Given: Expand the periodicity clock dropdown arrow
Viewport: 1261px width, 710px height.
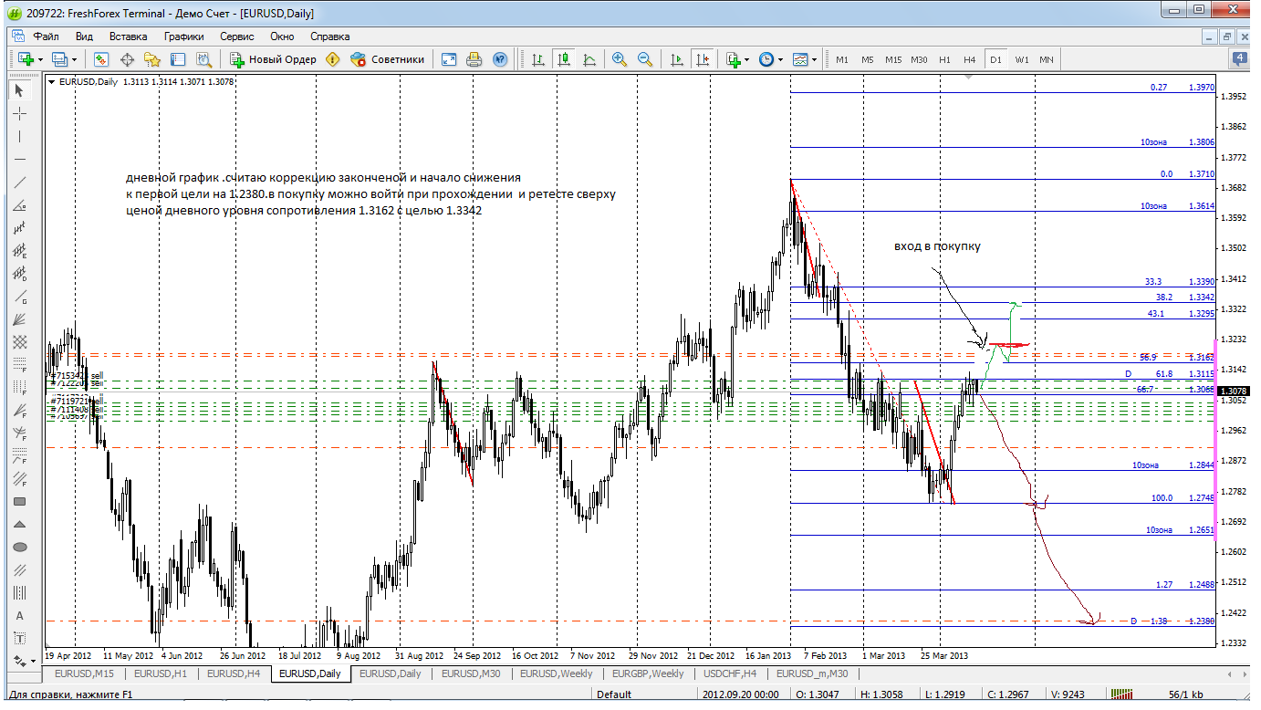Looking at the screenshot, I should pos(780,59).
